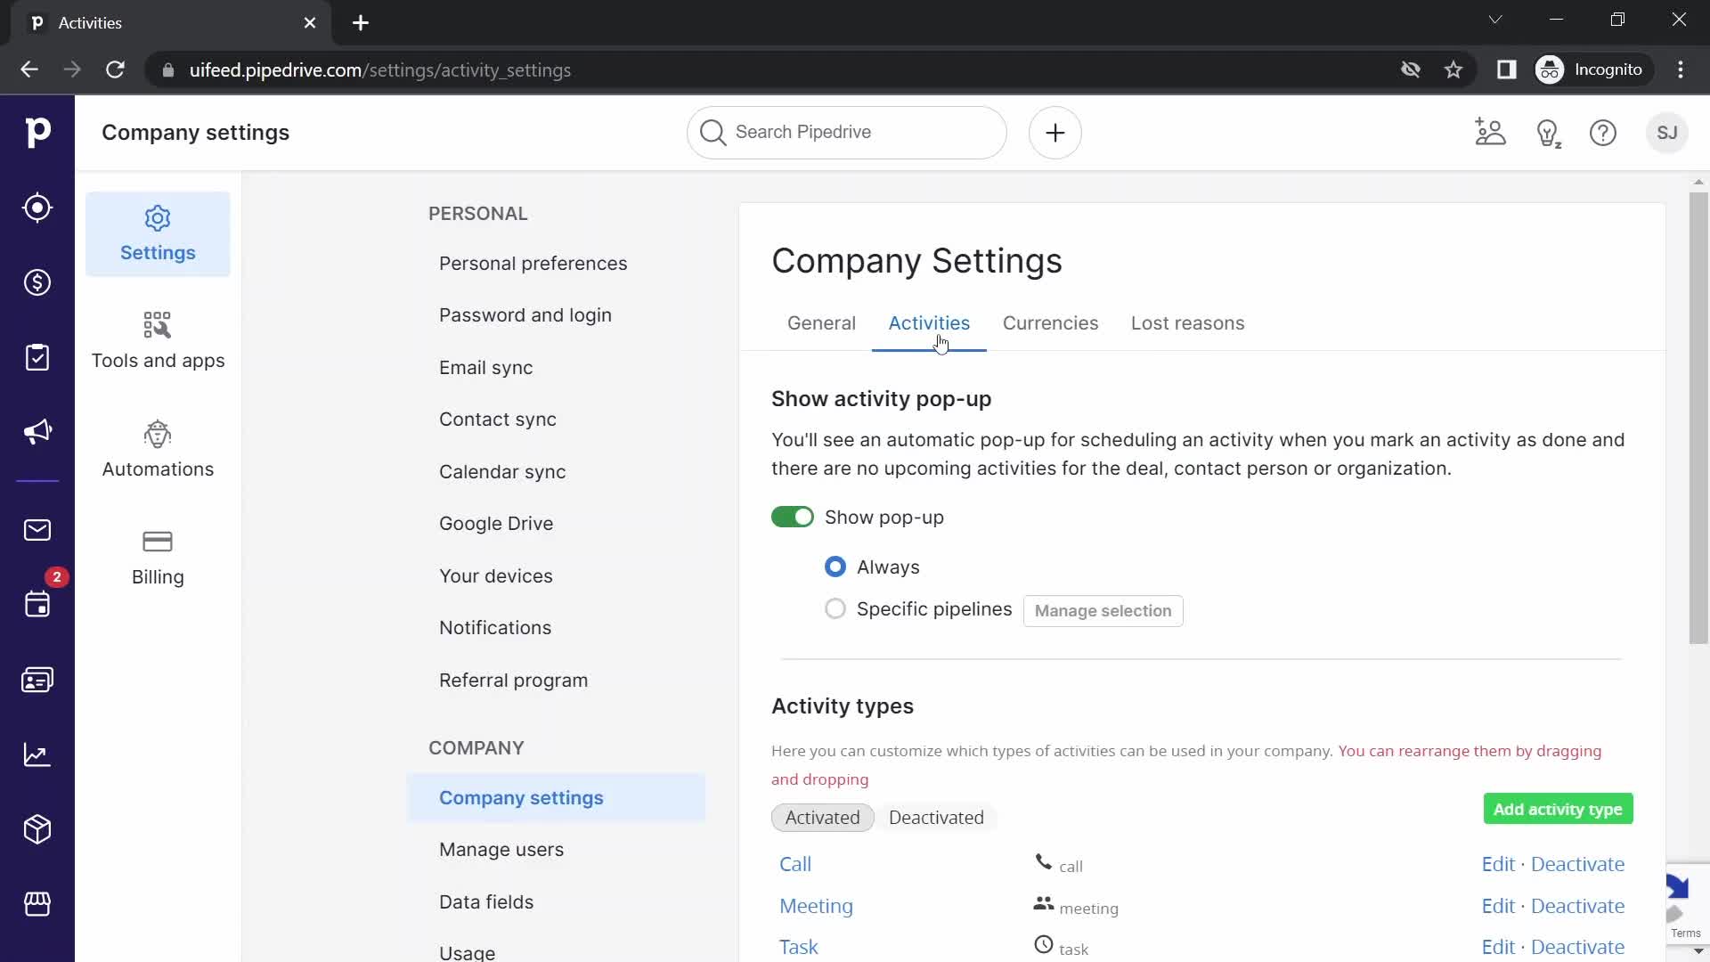Open Notifications settings

(495, 628)
